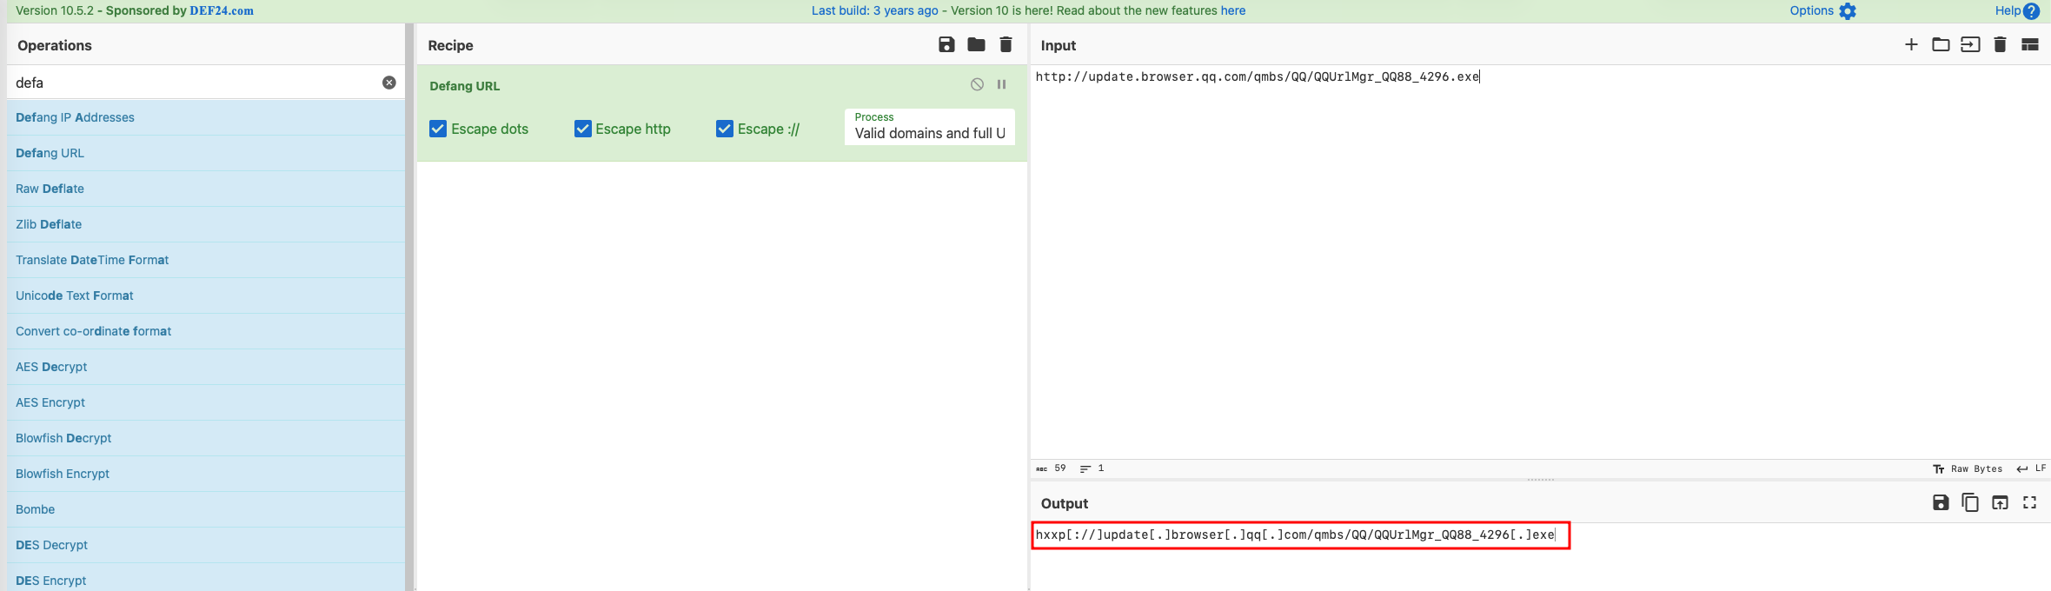Select Unicode Text Format operation
The height and width of the screenshot is (591, 2051).
tap(206, 295)
